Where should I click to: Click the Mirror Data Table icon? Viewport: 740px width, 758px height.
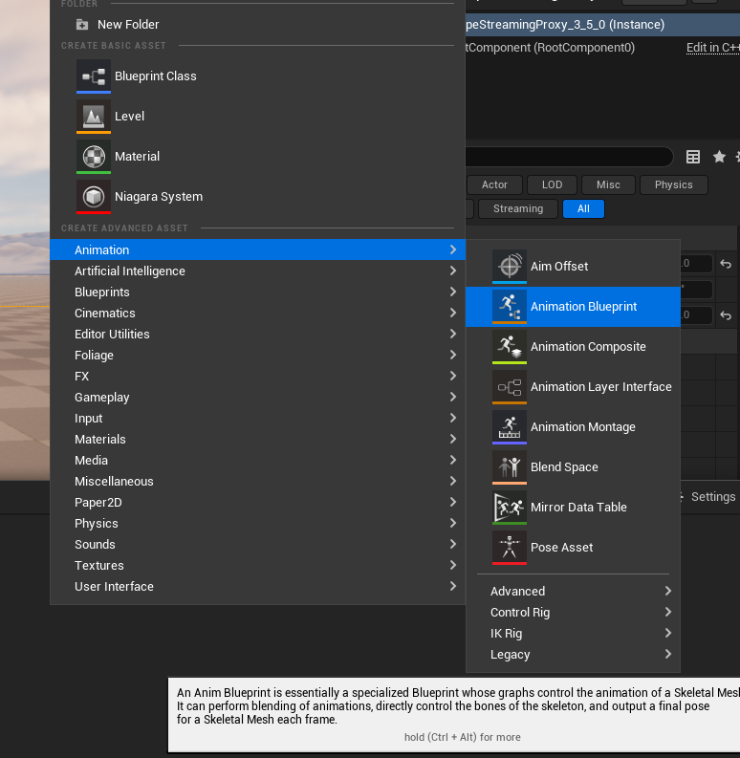510,507
